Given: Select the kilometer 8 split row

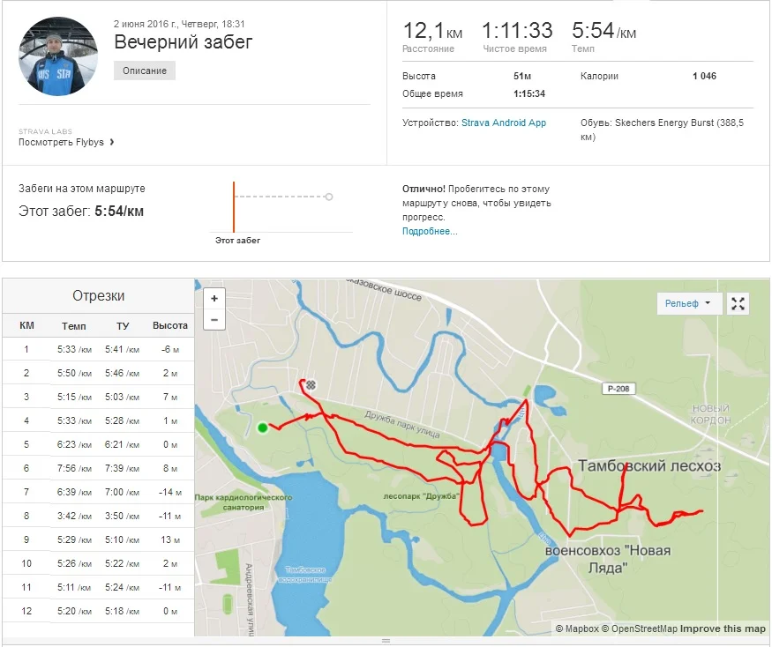Looking at the screenshot, I should point(98,516).
